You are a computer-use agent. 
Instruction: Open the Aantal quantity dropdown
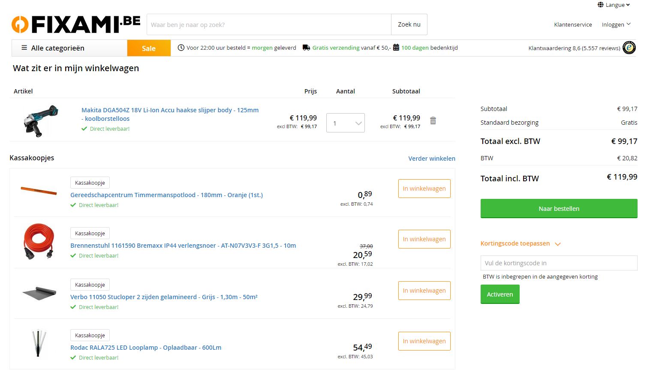point(345,123)
